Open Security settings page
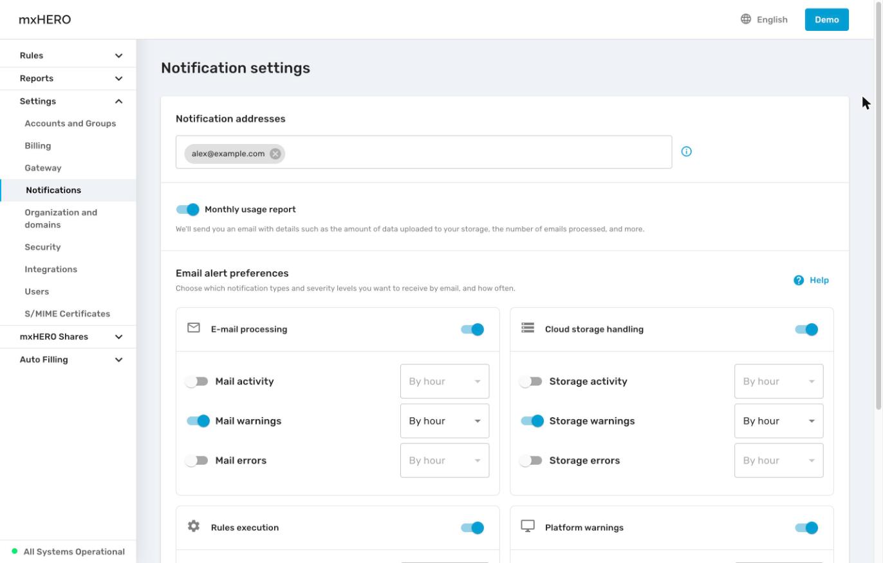The image size is (883, 563). (42, 247)
